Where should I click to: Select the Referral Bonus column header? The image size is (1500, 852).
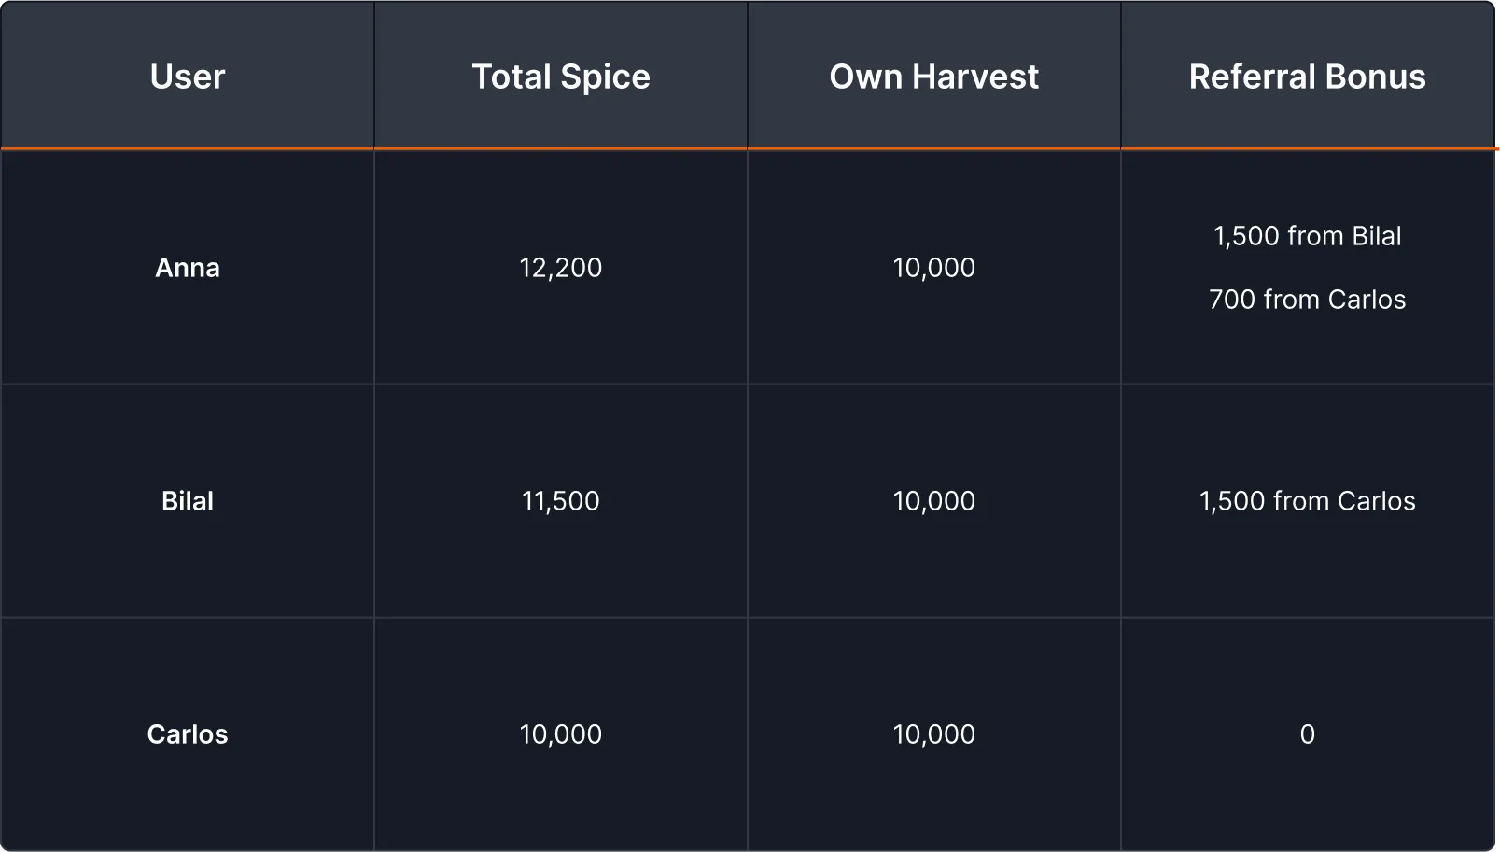point(1307,77)
